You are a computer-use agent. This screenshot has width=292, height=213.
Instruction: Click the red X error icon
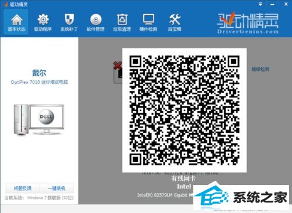point(117,65)
